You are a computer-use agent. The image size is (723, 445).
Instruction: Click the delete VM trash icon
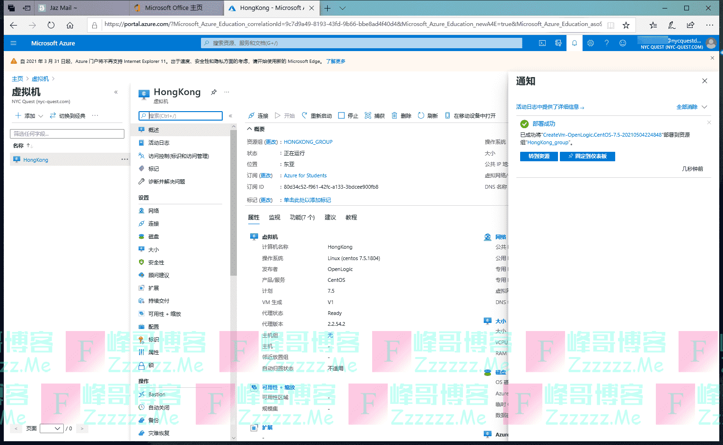click(394, 115)
